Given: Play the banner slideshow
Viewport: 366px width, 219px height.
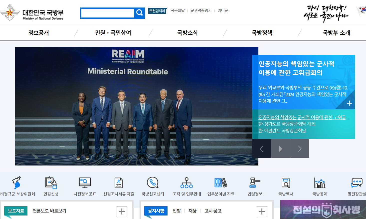Looking at the screenshot, I should pos(281,149).
